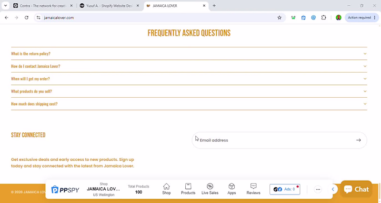This screenshot has width=381, height=203.
Task: Open Reviews in the PPSPY bar
Action: (253, 189)
